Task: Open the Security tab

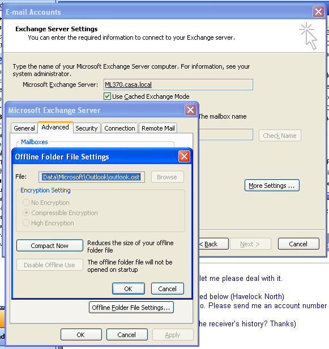Action: [x=87, y=128]
